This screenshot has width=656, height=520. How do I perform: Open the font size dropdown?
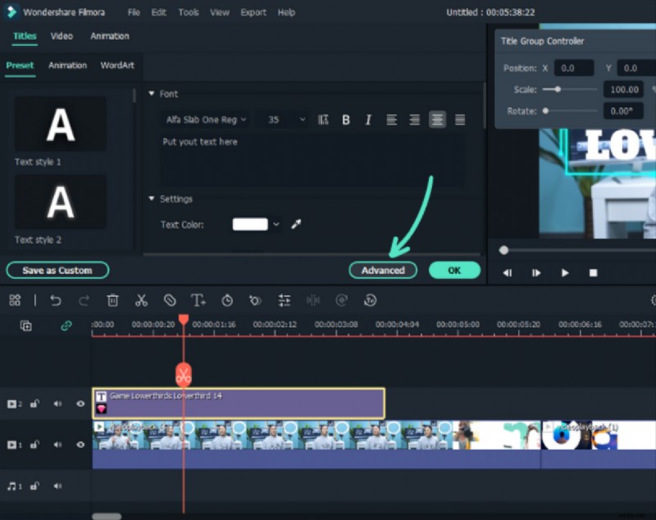pos(282,119)
